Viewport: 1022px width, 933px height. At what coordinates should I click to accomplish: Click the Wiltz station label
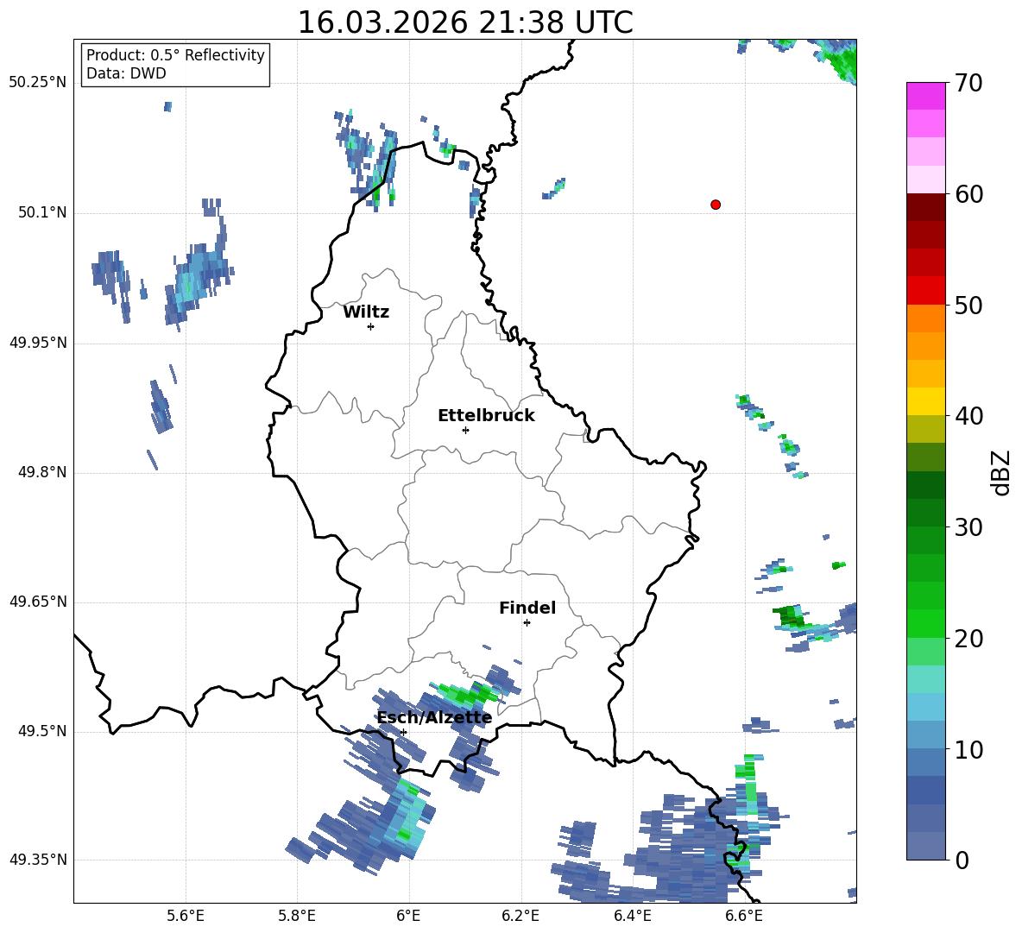point(366,312)
